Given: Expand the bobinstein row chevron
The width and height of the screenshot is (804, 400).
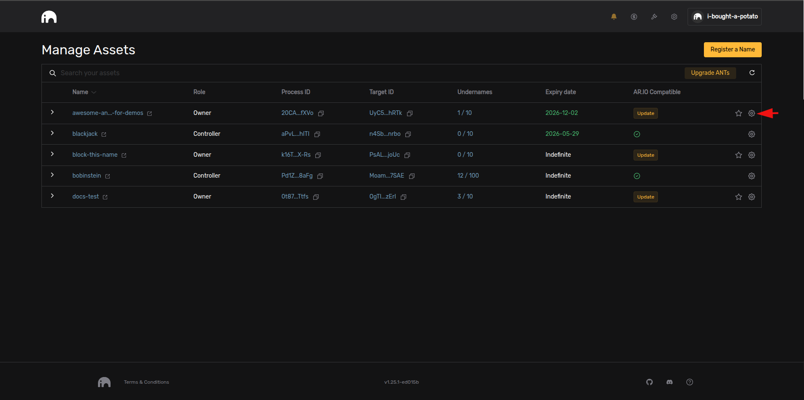Looking at the screenshot, I should pos(52,175).
